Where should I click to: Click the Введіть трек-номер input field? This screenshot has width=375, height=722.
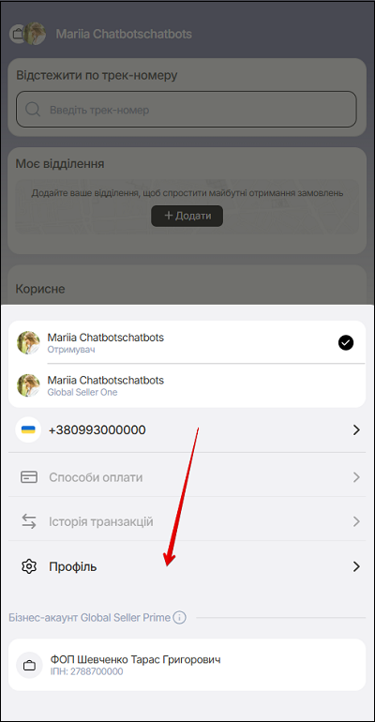pyautogui.click(x=187, y=110)
